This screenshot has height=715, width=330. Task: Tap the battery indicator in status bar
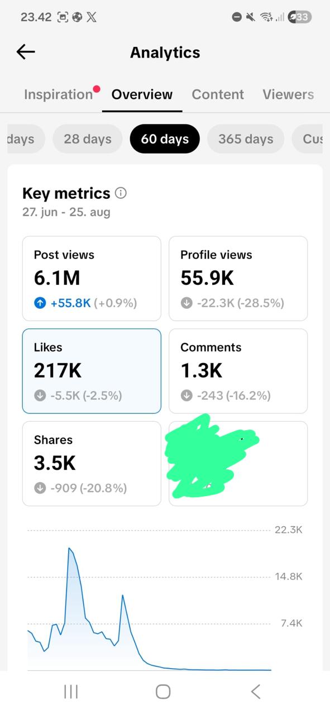click(x=300, y=17)
